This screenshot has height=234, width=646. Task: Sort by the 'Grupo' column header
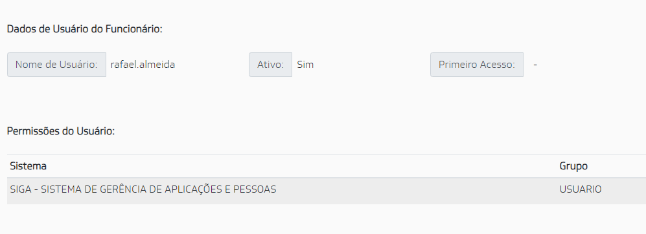(573, 166)
